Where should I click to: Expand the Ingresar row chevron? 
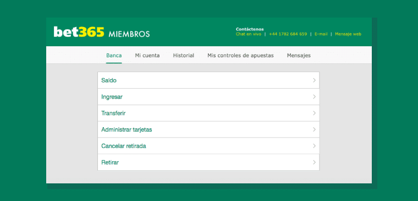(314, 96)
